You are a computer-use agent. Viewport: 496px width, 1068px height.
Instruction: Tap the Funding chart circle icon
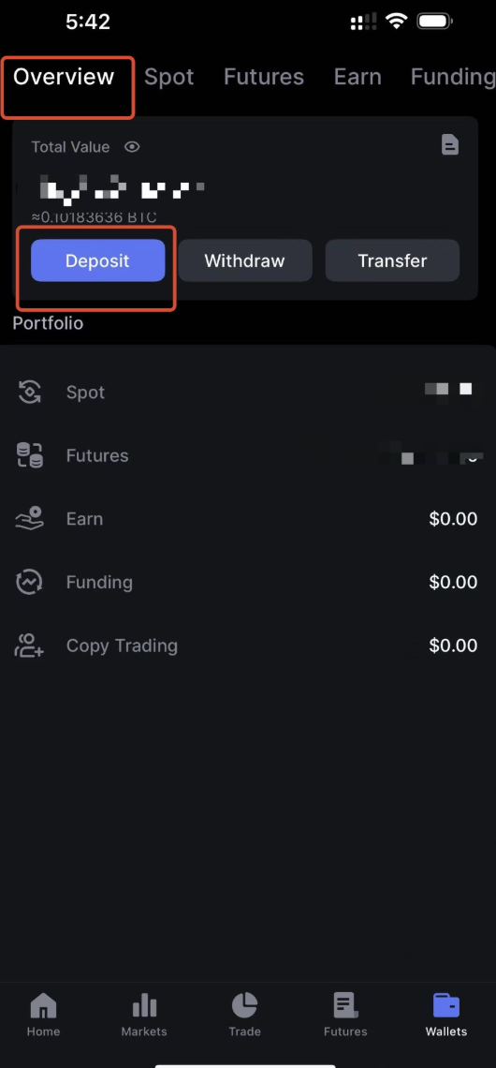pyautogui.click(x=29, y=583)
